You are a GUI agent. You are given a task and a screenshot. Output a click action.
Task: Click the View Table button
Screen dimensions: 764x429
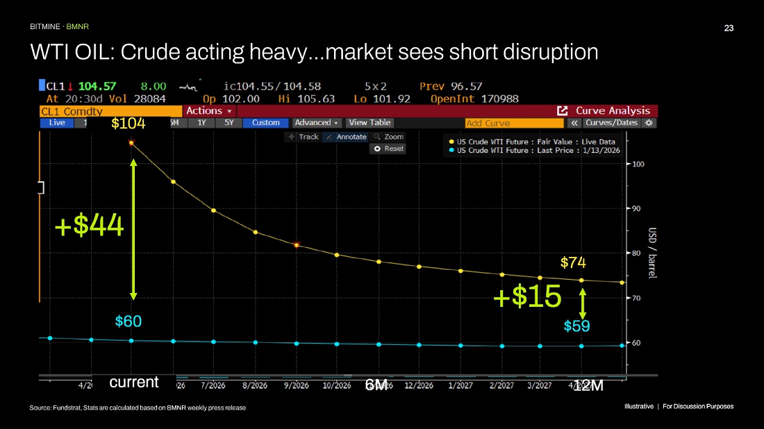[x=369, y=123]
